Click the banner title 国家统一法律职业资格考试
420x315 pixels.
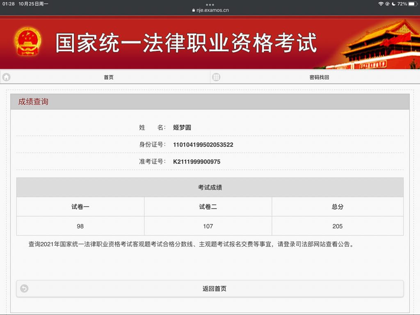(x=186, y=43)
